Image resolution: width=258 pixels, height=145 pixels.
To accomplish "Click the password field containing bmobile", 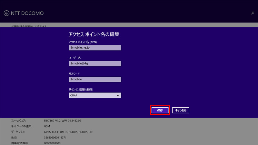I will coord(95,79).
